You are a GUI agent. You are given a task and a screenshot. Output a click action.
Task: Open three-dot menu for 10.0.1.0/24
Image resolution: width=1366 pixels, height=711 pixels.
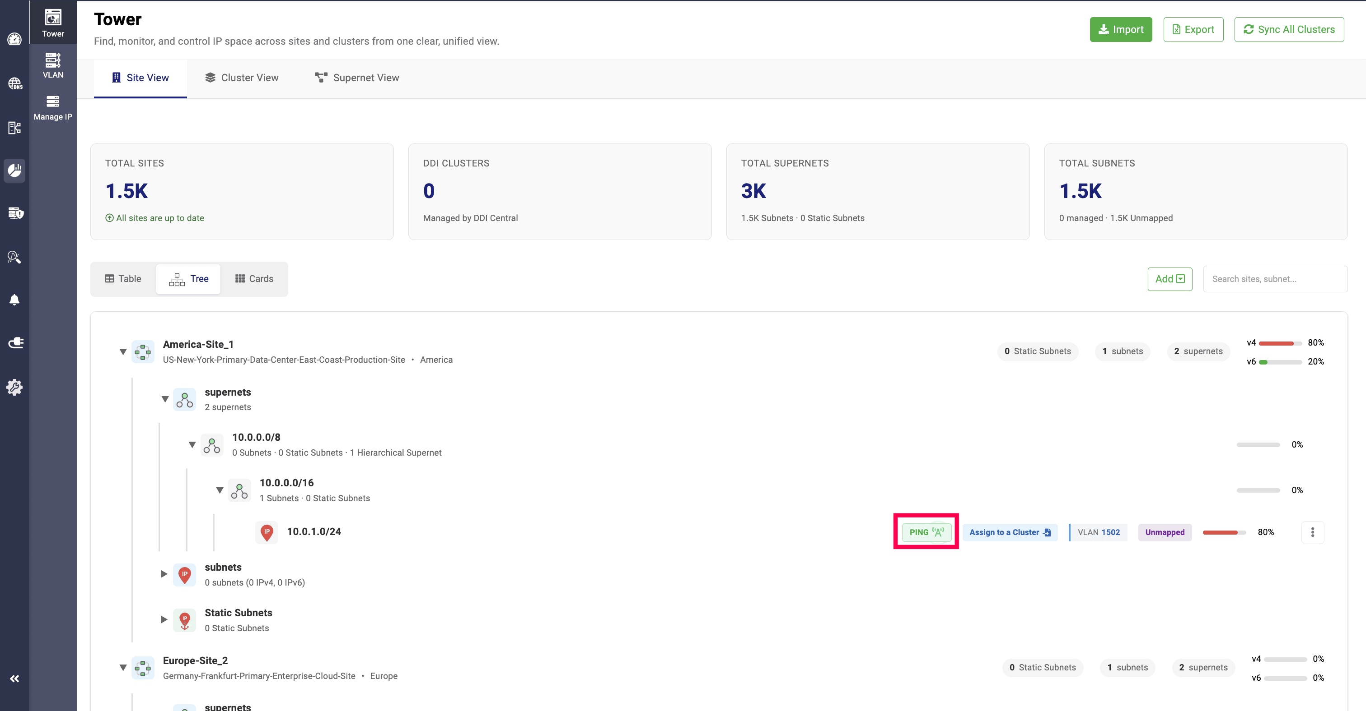pos(1312,532)
